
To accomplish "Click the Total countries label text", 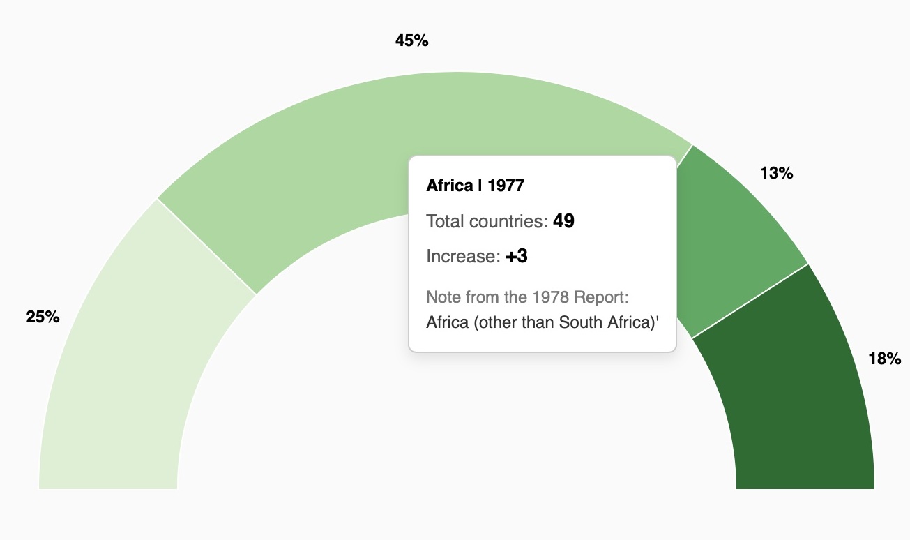I will [487, 222].
